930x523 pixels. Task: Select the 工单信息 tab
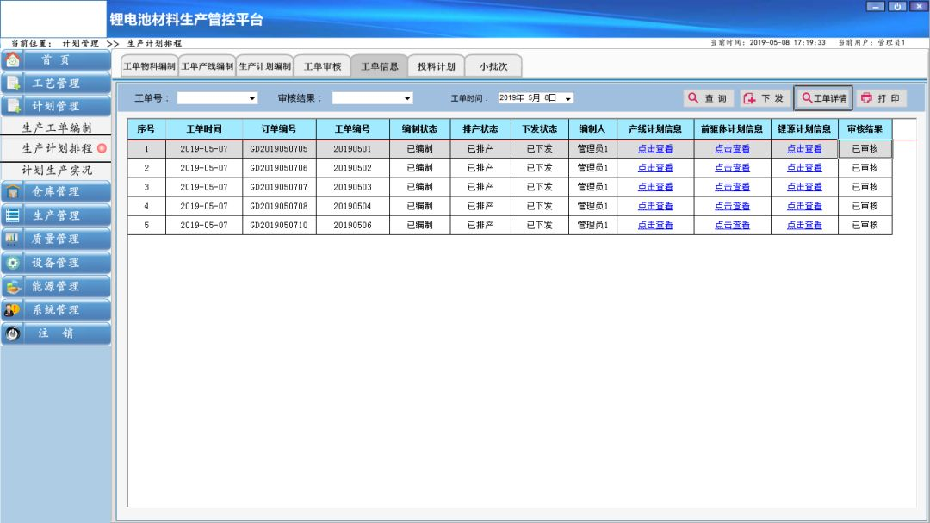coord(380,66)
